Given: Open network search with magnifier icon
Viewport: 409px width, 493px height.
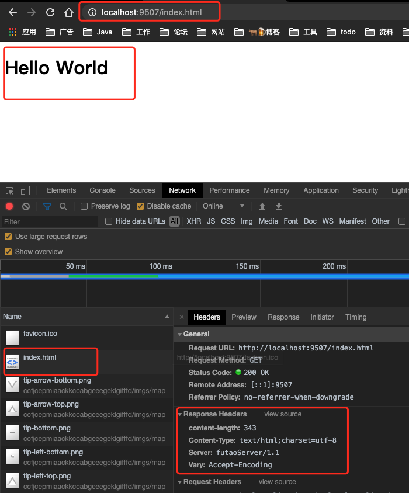Looking at the screenshot, I should click(x=63, y=206).
